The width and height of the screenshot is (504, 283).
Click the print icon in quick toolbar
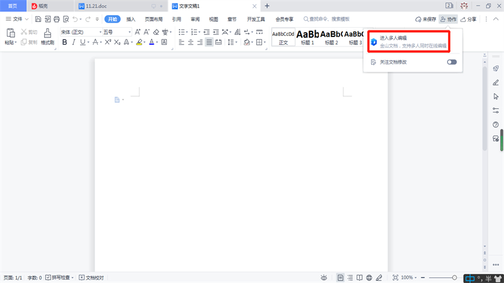(x=57, y=19)
